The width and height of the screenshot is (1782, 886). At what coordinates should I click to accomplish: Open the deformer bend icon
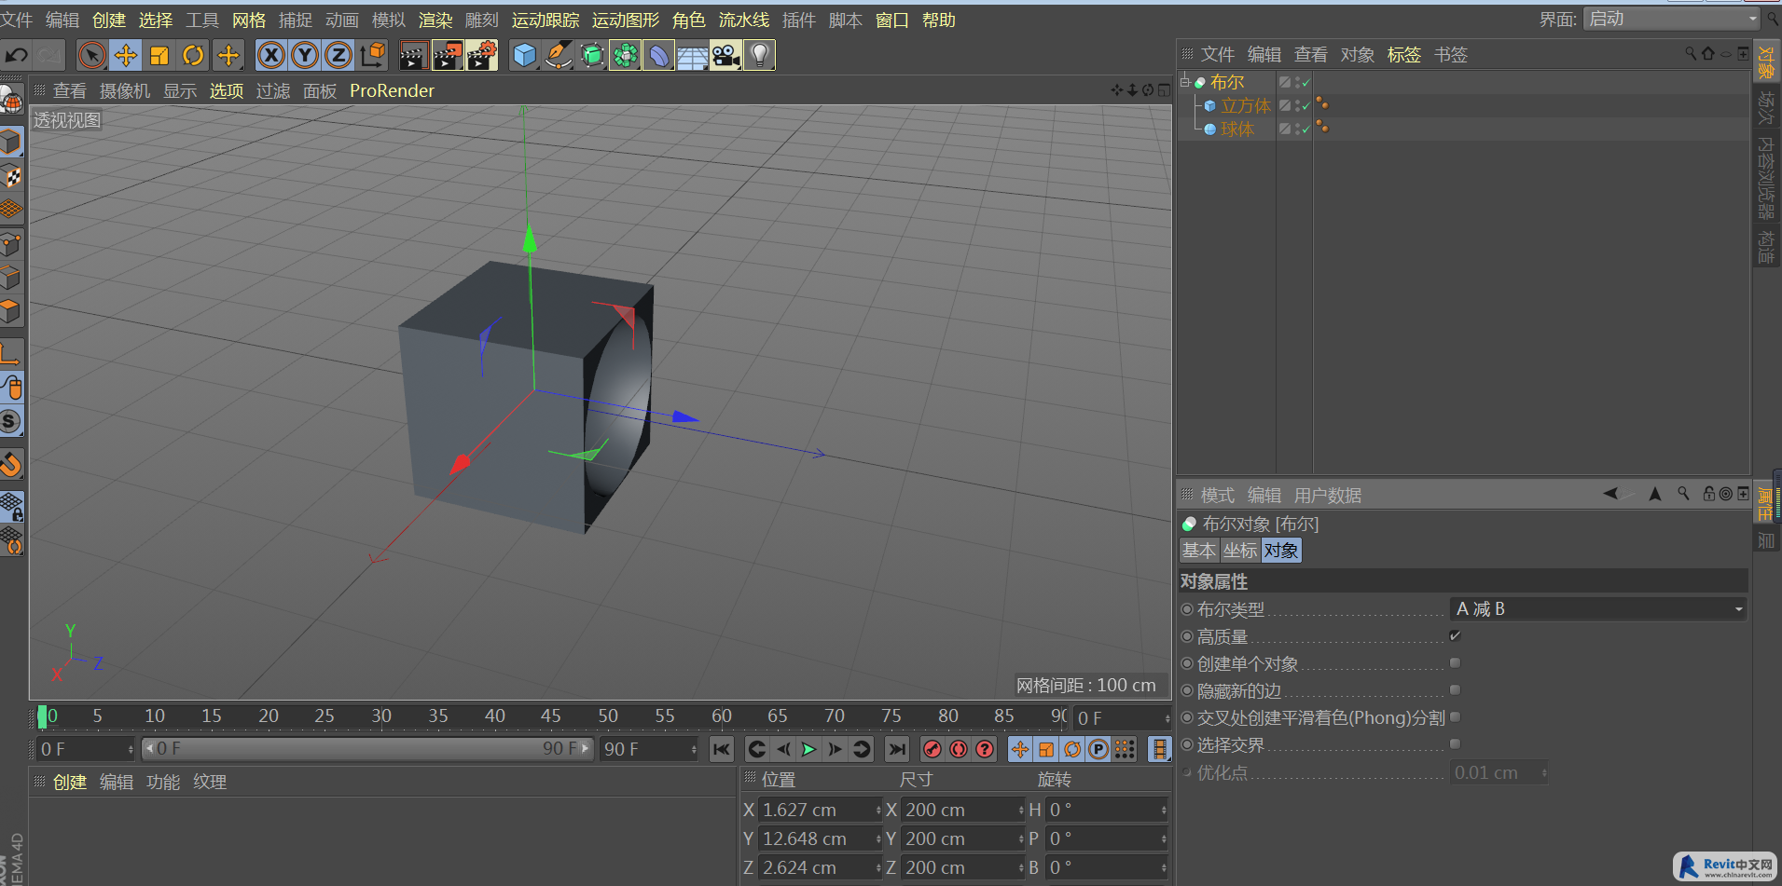659,55
